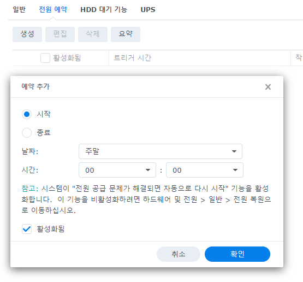303x282 pixels.
Task: Toggle the 활성화됨 header checkbox in table
Action: coord(45,58)
